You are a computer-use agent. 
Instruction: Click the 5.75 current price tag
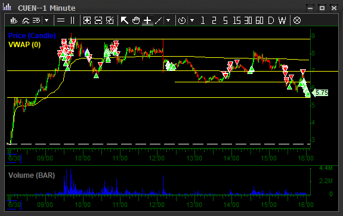pos(320,93)
